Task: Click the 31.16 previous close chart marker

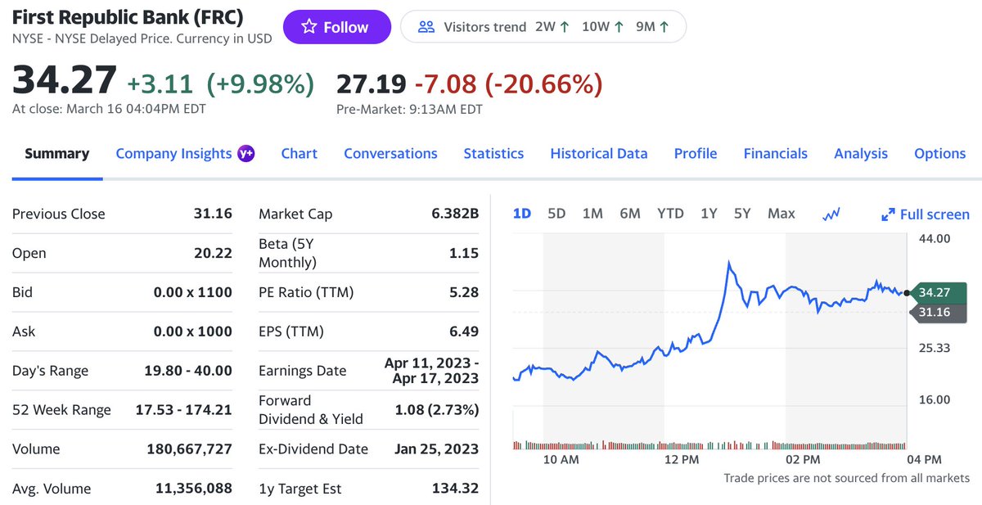Action: pos(939,312)
